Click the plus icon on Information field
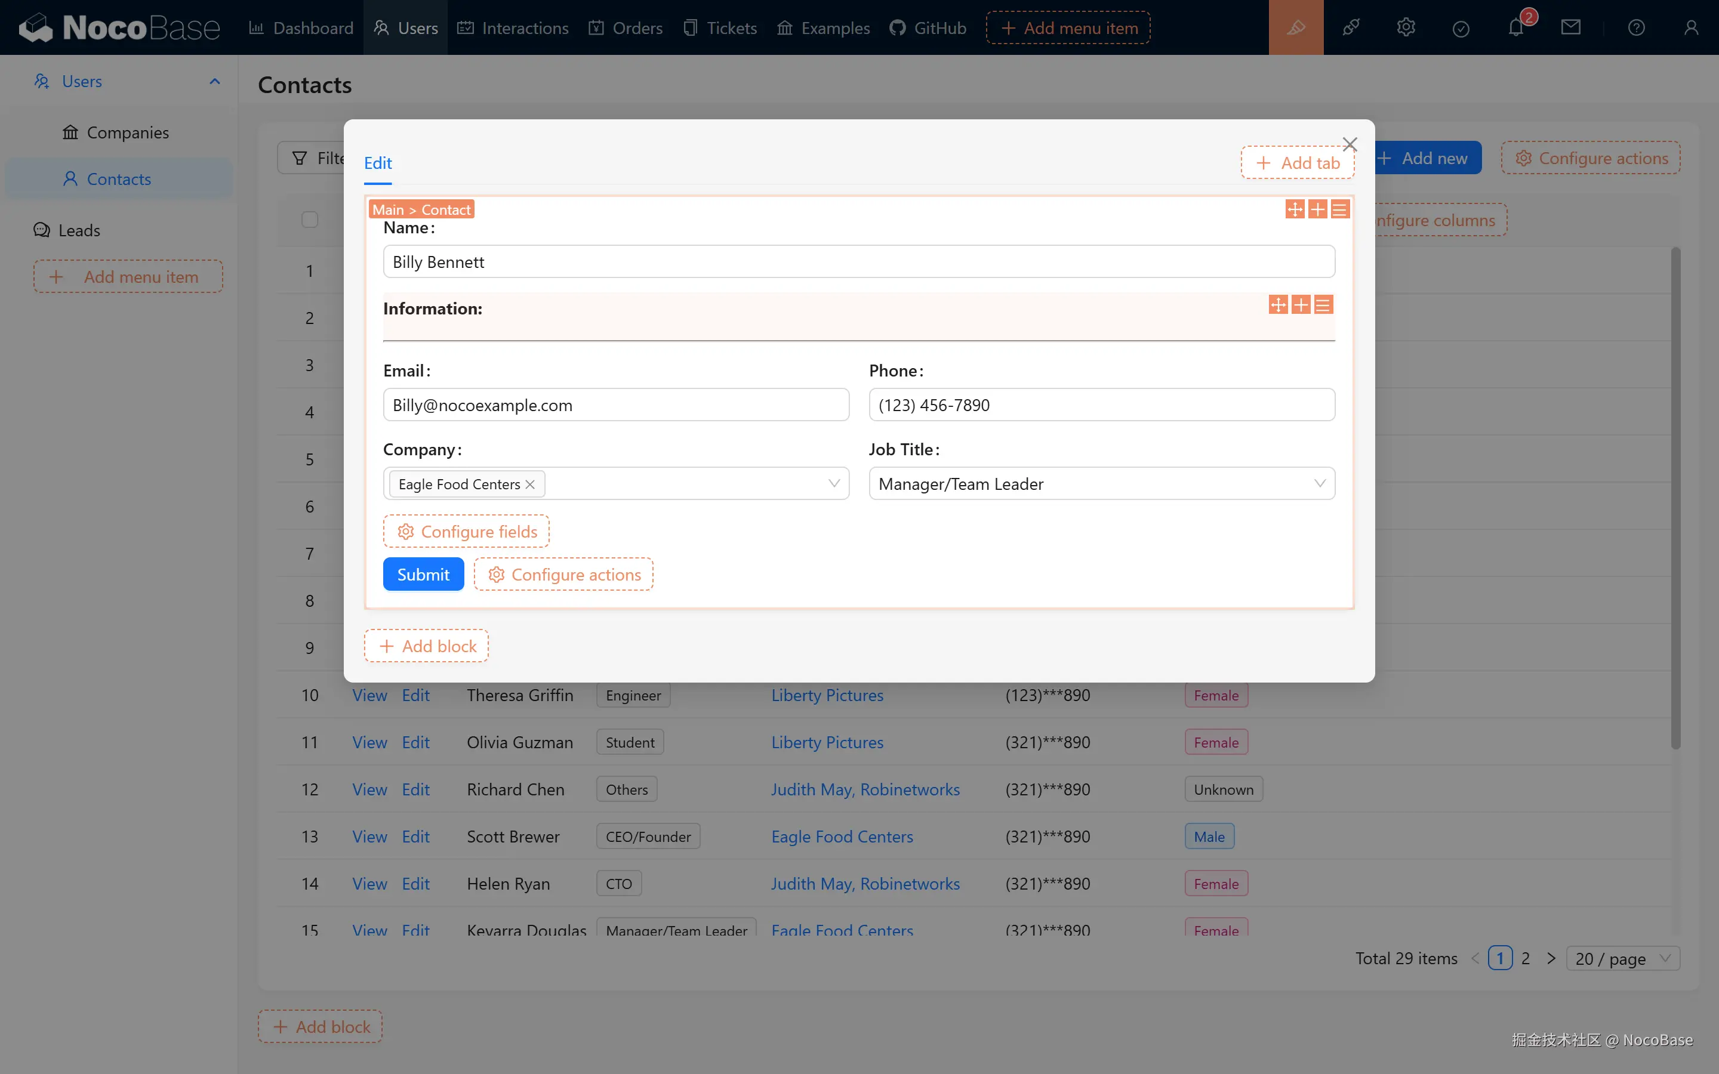 [1300, 305]
